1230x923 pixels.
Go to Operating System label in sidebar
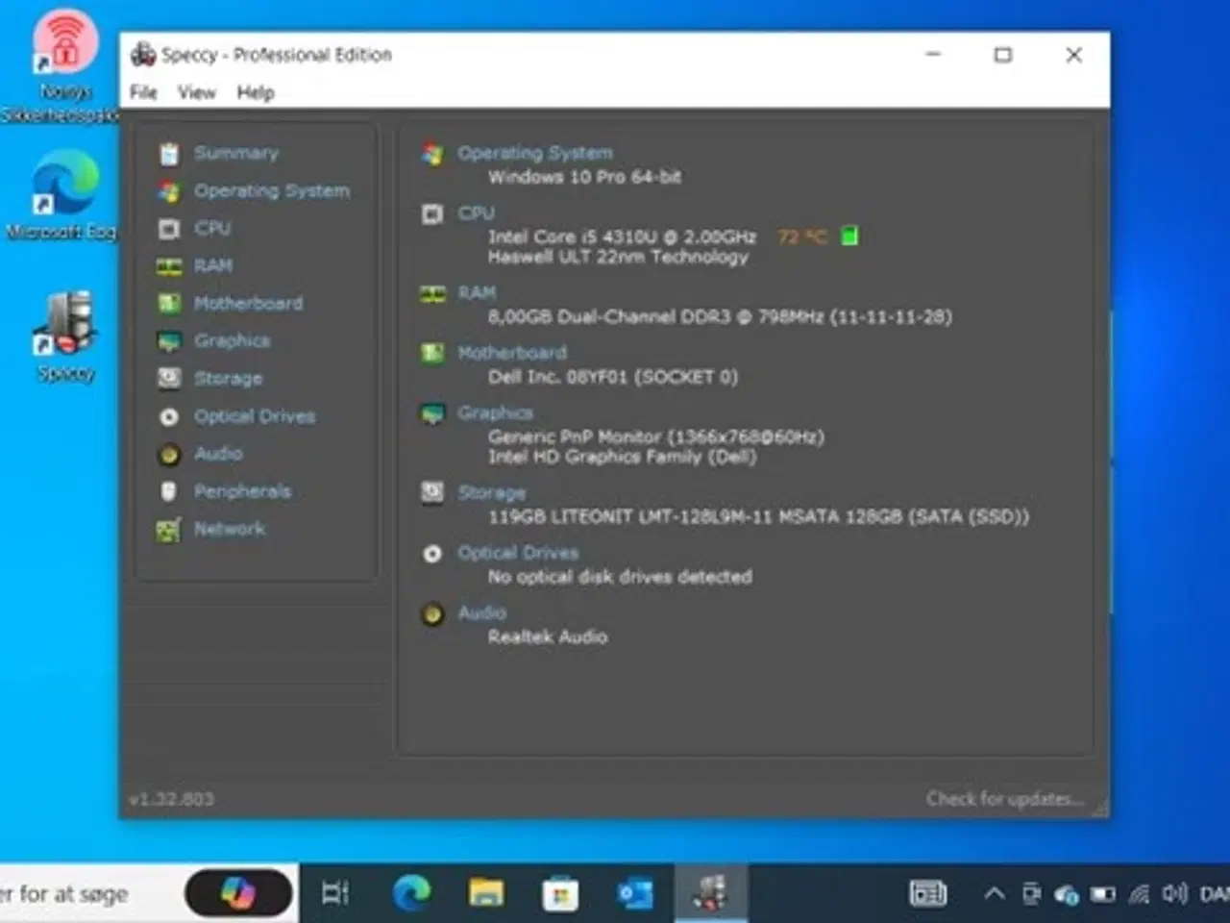tap(272, 190)
